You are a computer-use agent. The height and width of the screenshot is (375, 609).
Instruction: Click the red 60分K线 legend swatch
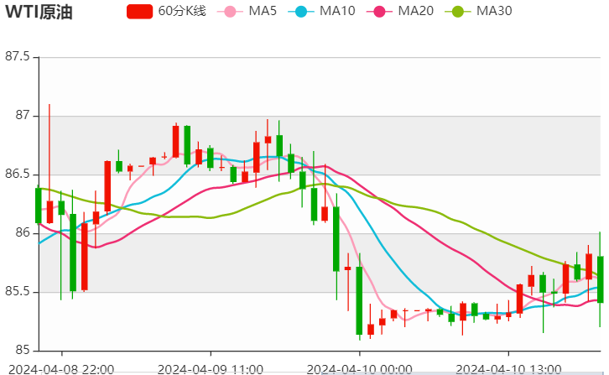tap(139, 12)
